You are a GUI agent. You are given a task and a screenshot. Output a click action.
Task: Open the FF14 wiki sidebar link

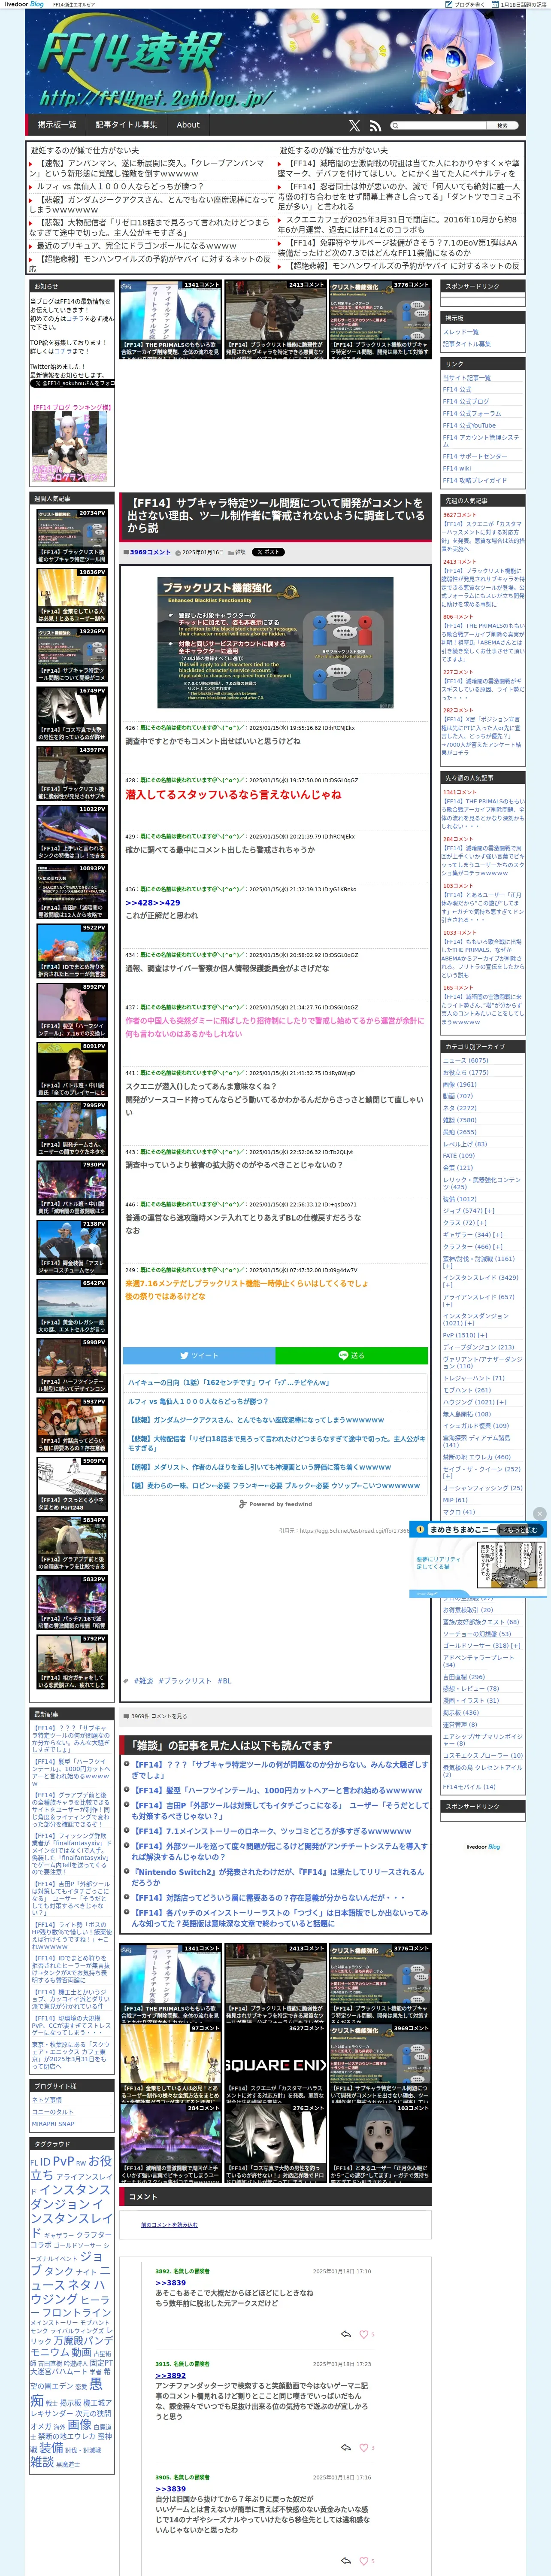click(x=457, y=468)
